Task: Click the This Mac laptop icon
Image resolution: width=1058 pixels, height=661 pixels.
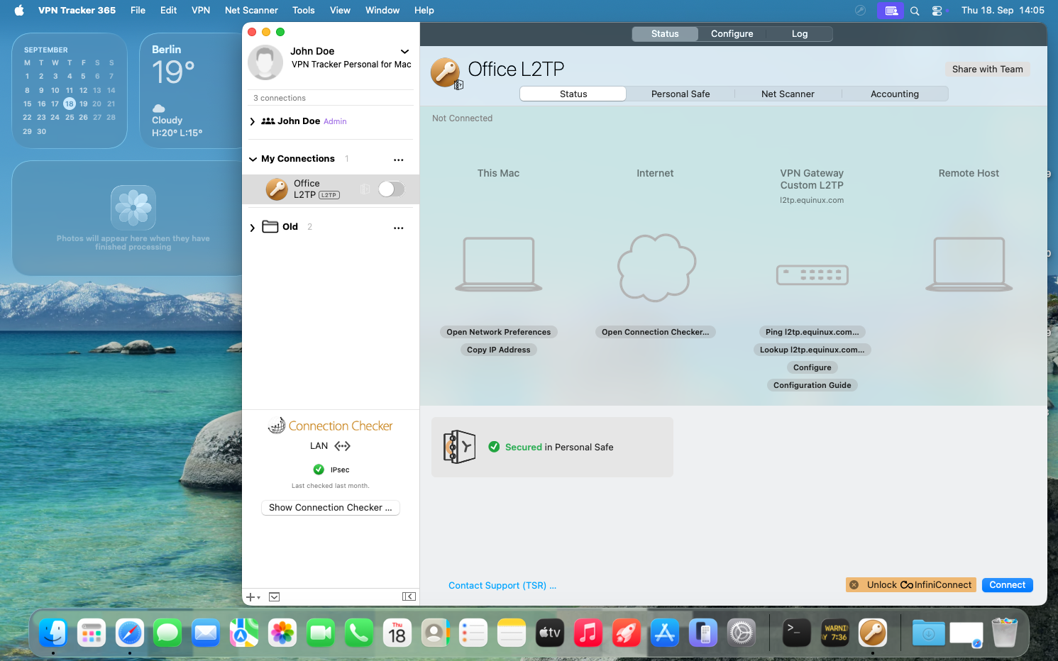Action: (x=498, y=263)
